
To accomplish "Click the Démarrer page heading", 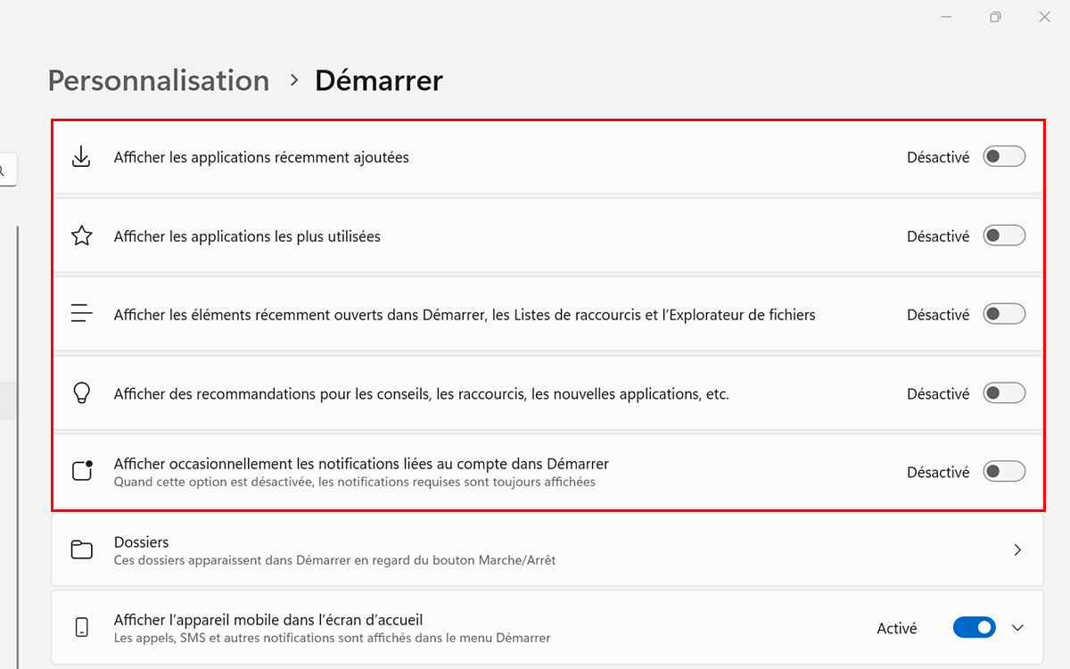I will (x=379, y=80).
